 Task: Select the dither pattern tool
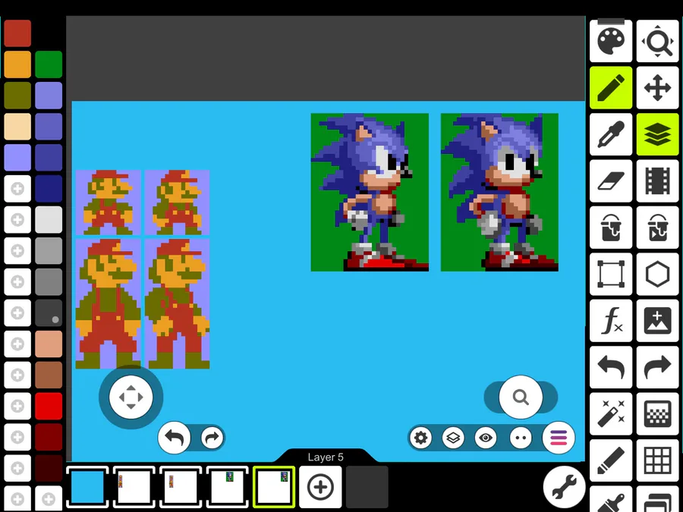657,413
